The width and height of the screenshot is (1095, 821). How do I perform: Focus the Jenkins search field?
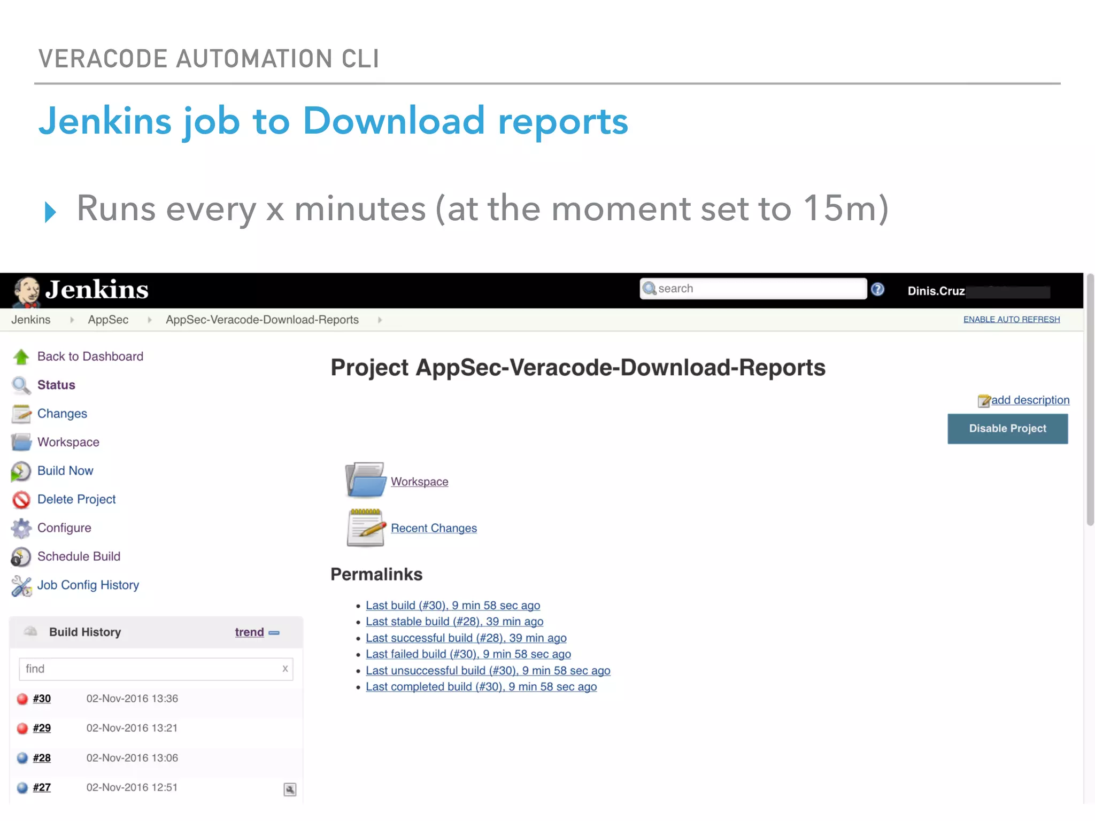coord(753,289)
